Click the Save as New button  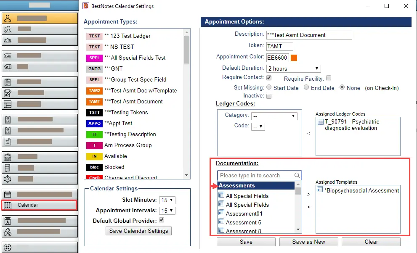click(x=308, y=242)
